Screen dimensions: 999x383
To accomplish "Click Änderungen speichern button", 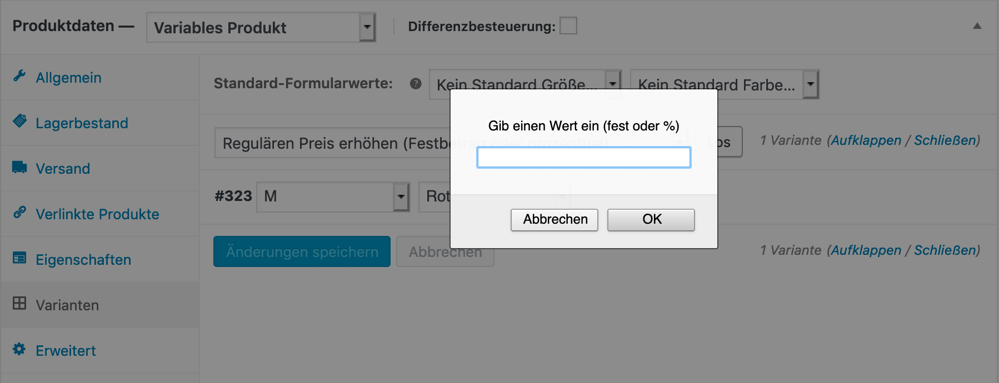I will 302,251.
